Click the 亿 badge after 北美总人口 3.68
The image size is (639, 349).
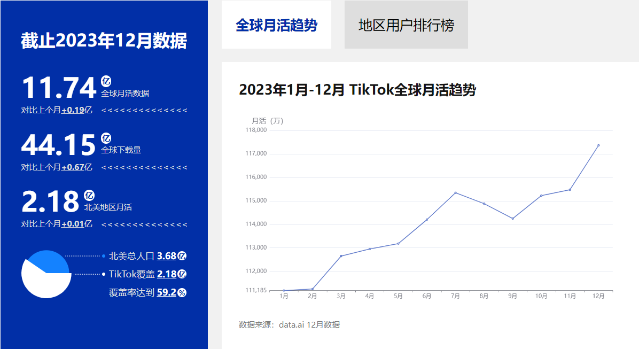182,256
